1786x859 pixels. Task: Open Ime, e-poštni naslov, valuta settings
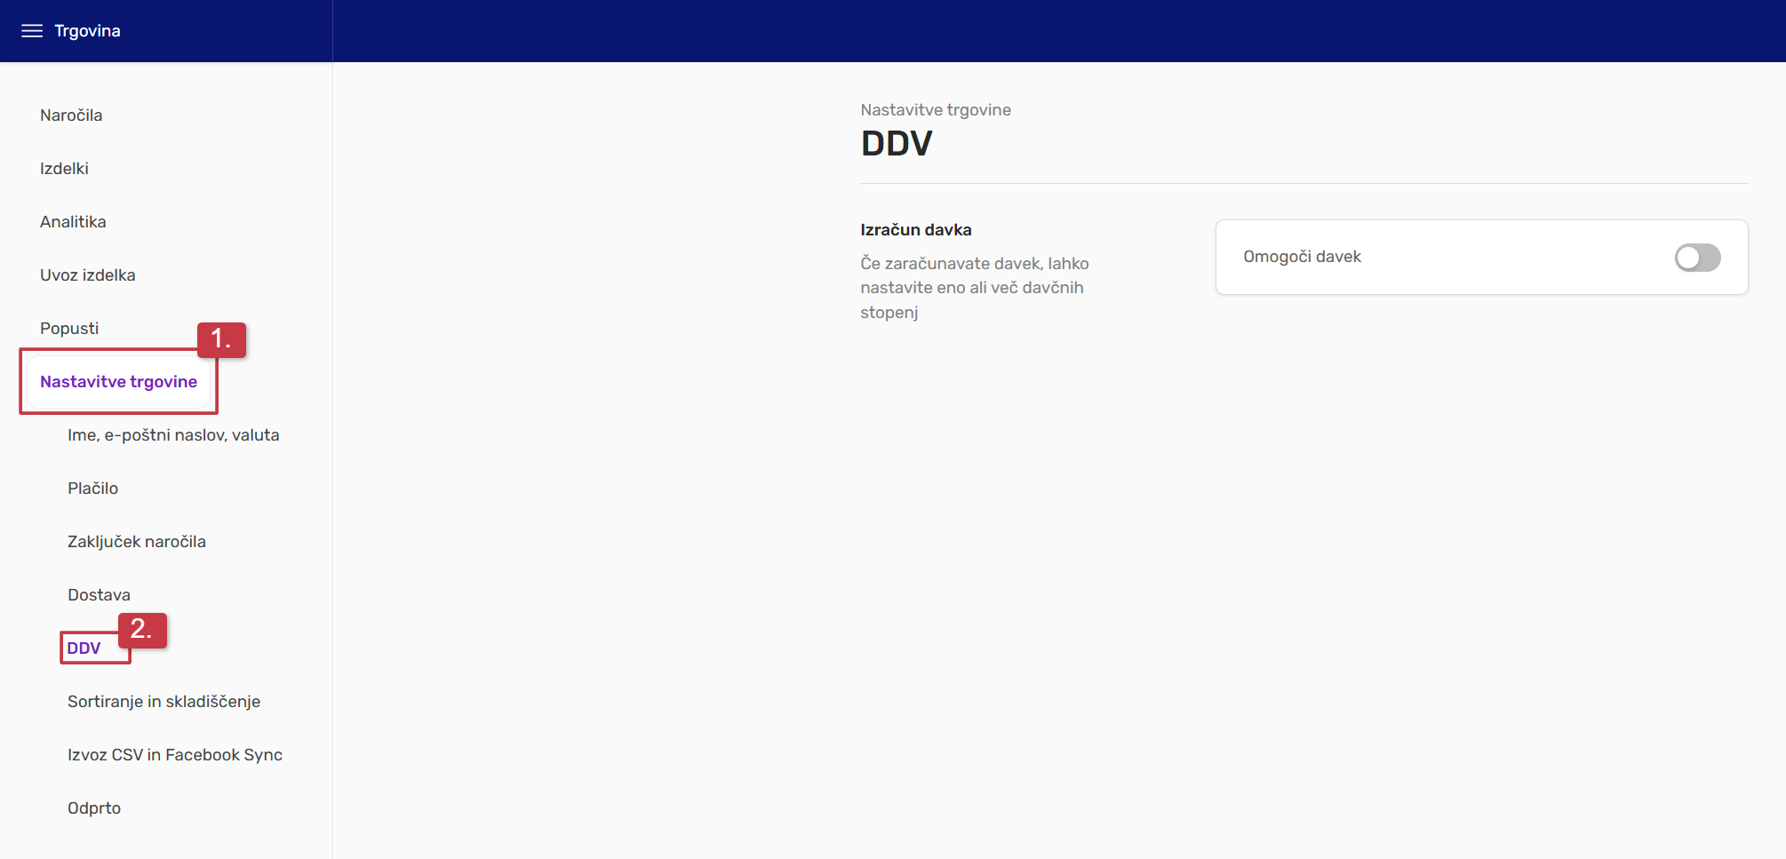pos(173,435)
